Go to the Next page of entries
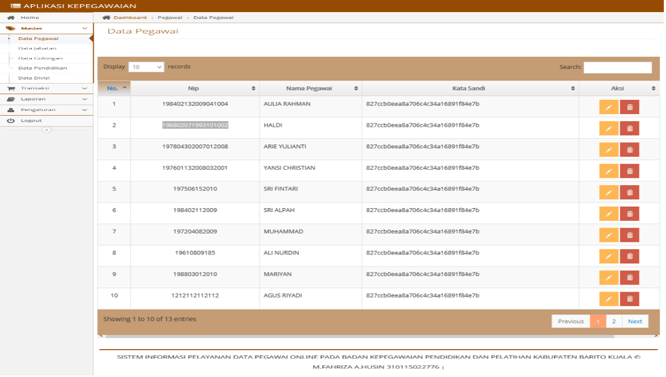Viewport: 666px width, 377px height. click(x=635, y=321)
